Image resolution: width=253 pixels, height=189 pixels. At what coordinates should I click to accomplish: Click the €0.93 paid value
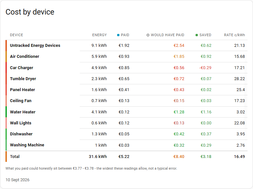(124, 57)
